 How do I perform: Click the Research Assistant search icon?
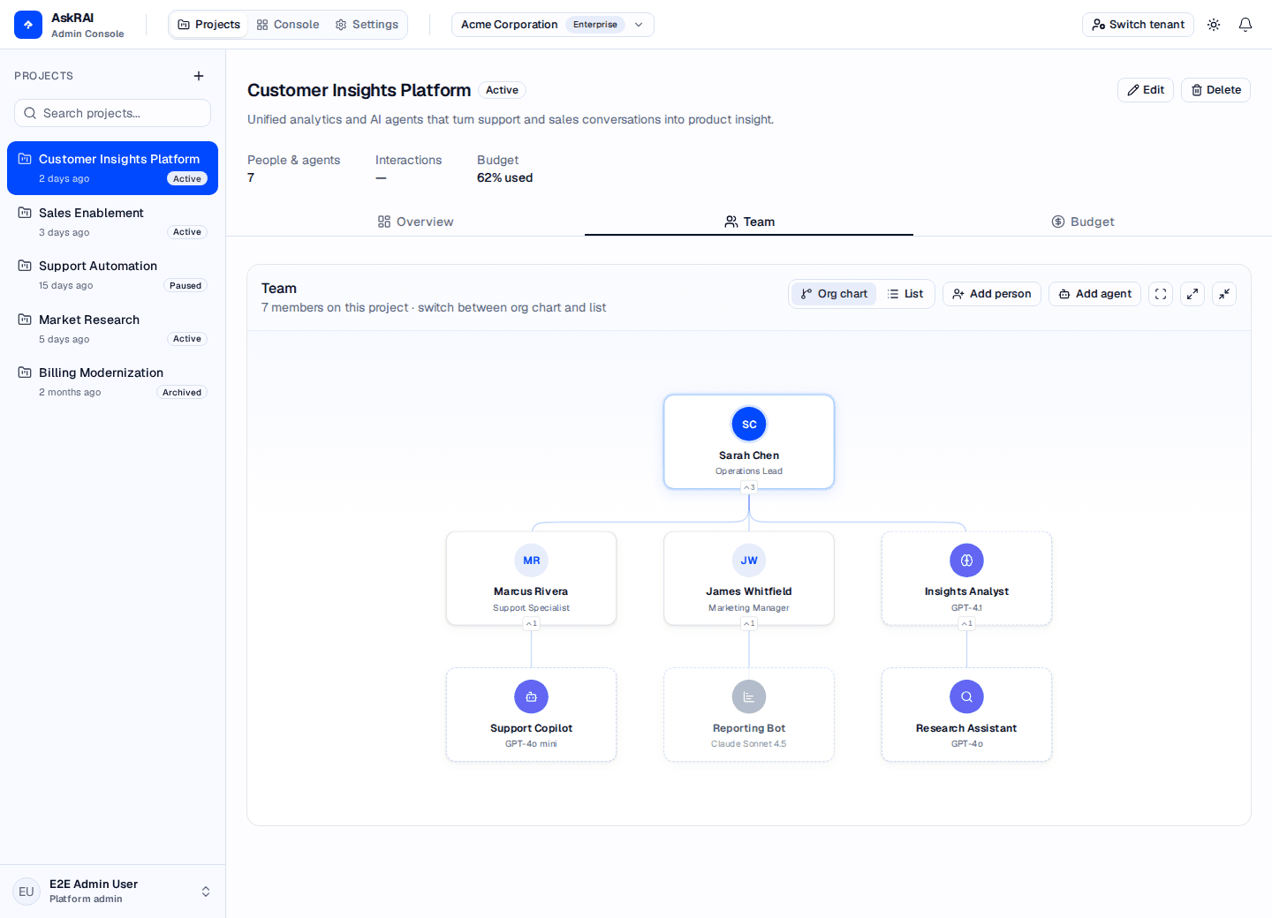coord(966,696)
